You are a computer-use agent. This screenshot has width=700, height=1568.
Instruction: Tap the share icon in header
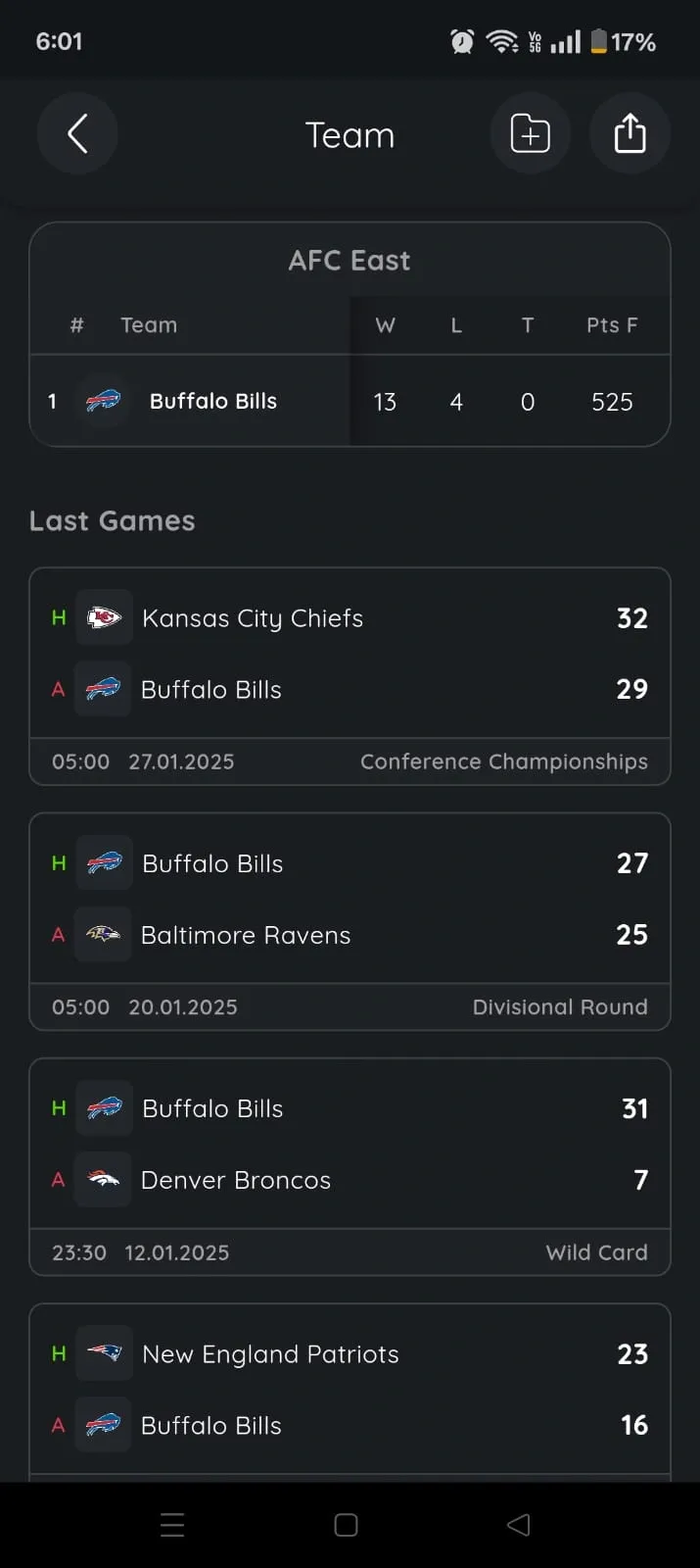coord(630,134)
